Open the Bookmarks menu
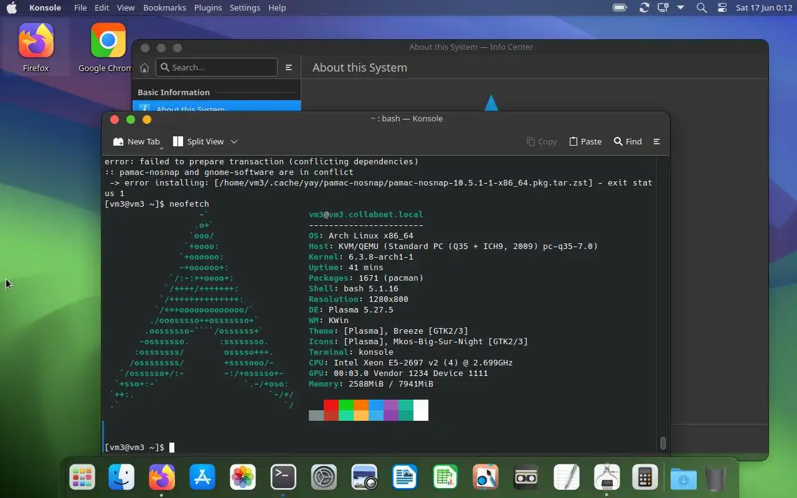797x498 pixels. point(164,7)
